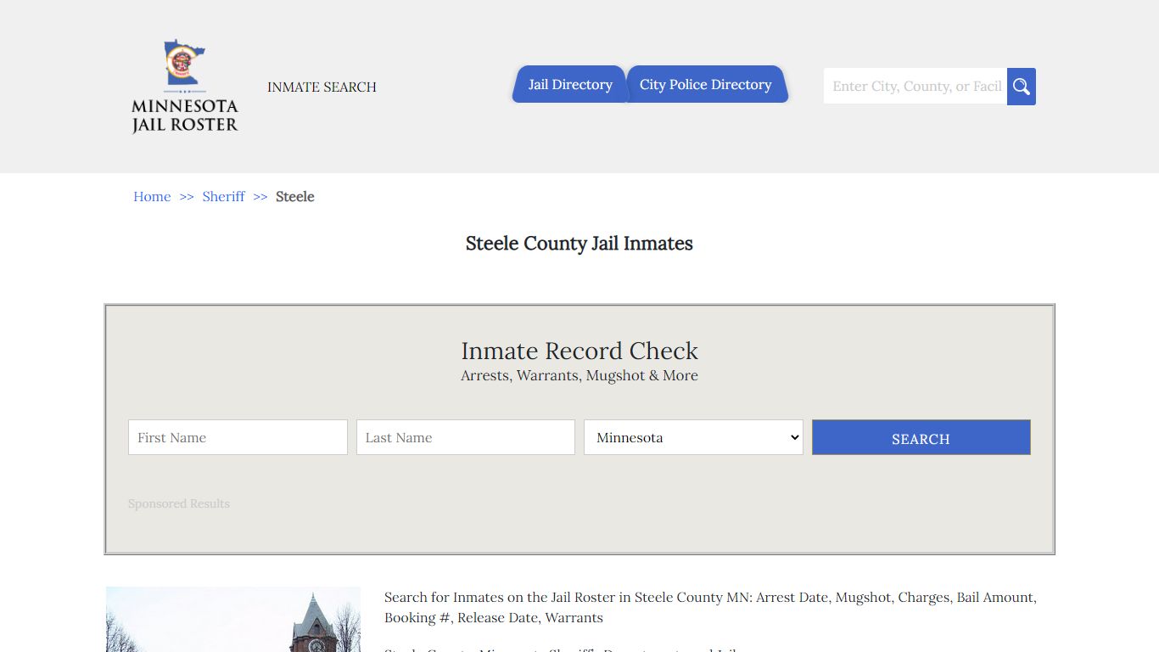Open the City Police Directory tab
The width and height of the screenshot is (1159, 652).
pos(706,84)
